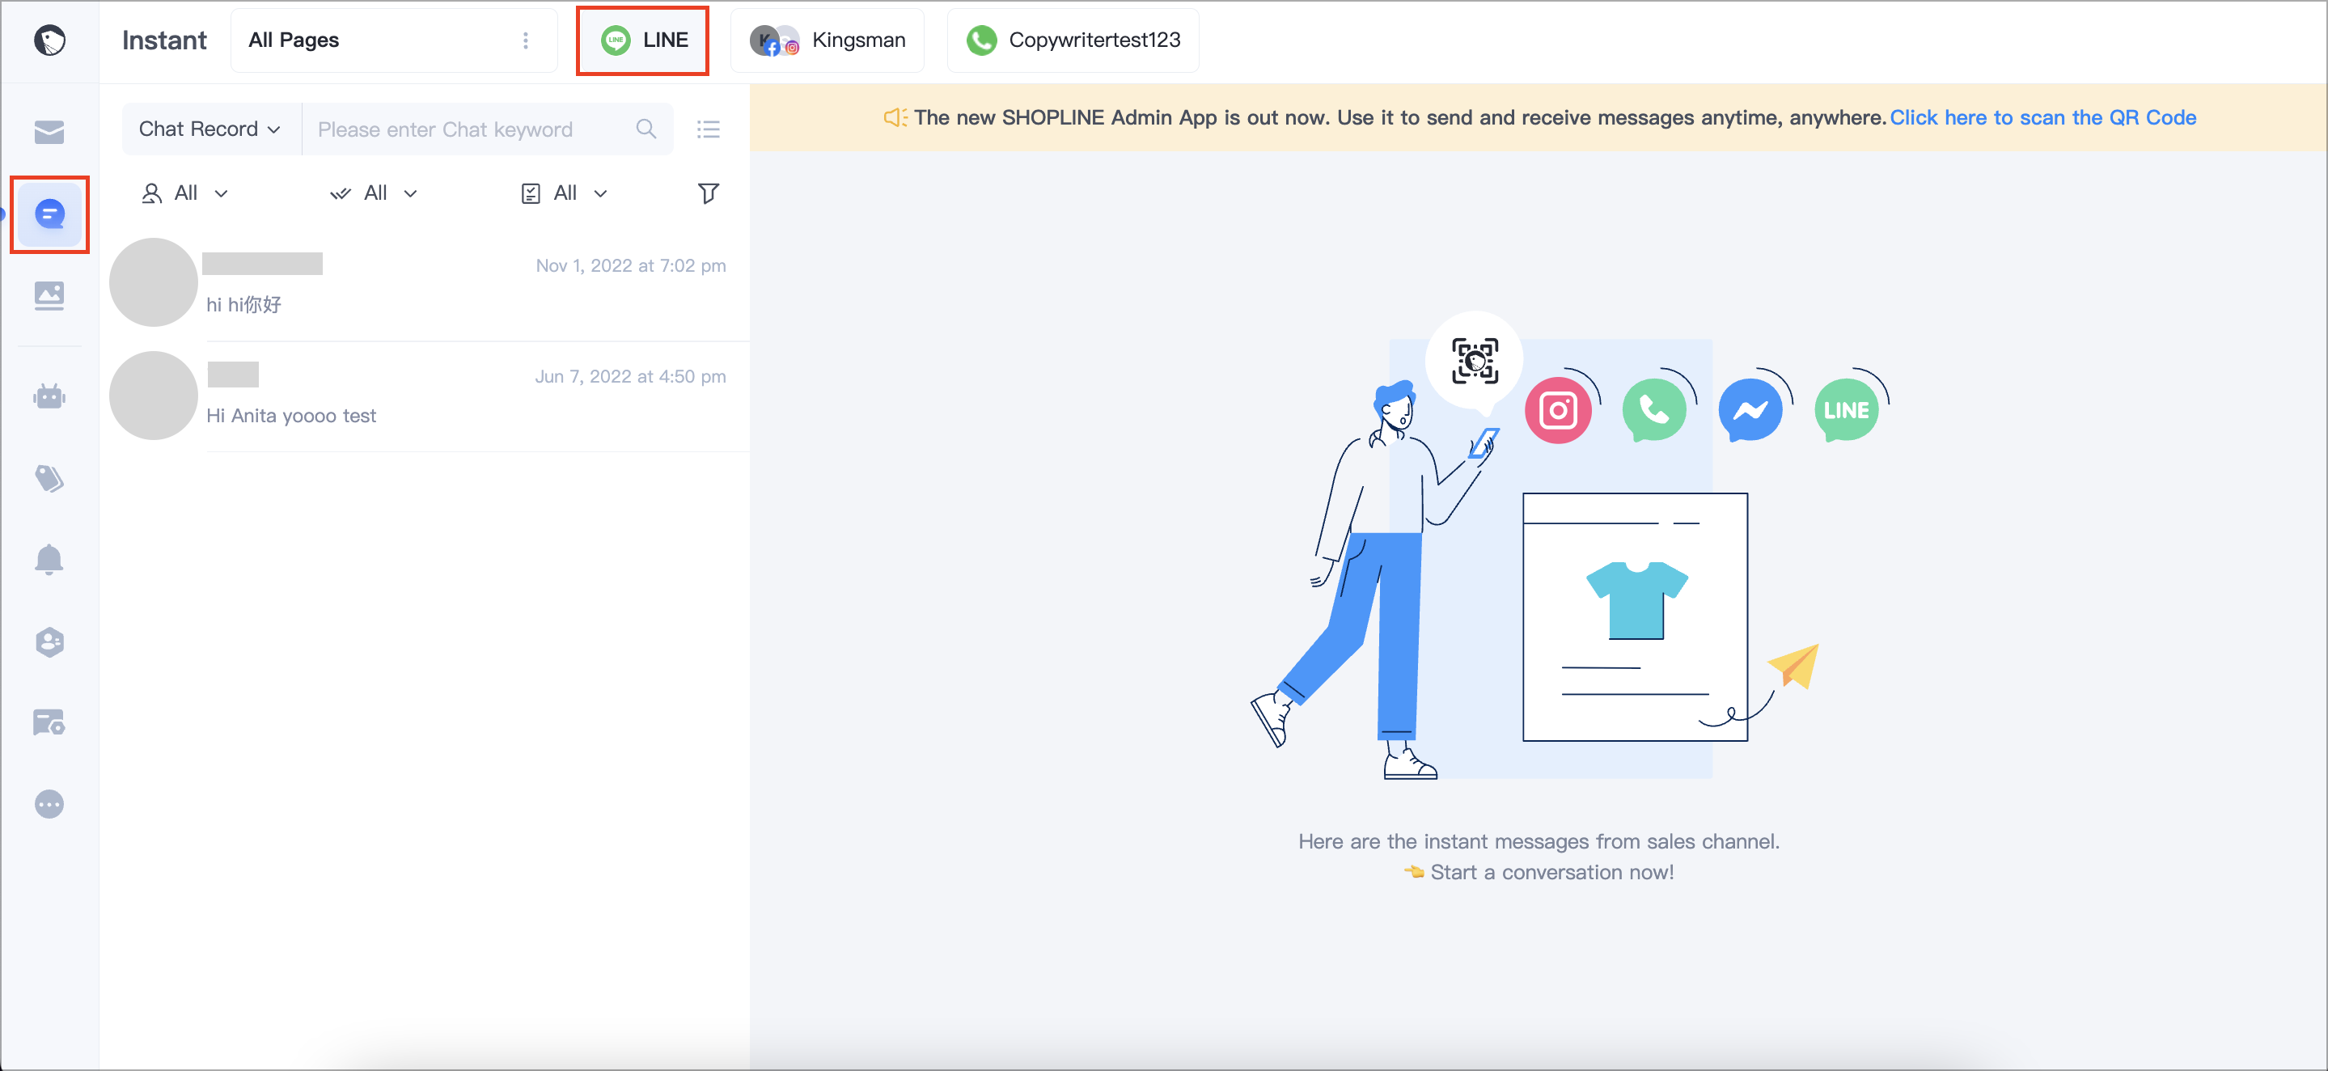Open the mail inbox sidebar icon
Viewport: 2328px width, 1071px height.
(x=49, y=132)
